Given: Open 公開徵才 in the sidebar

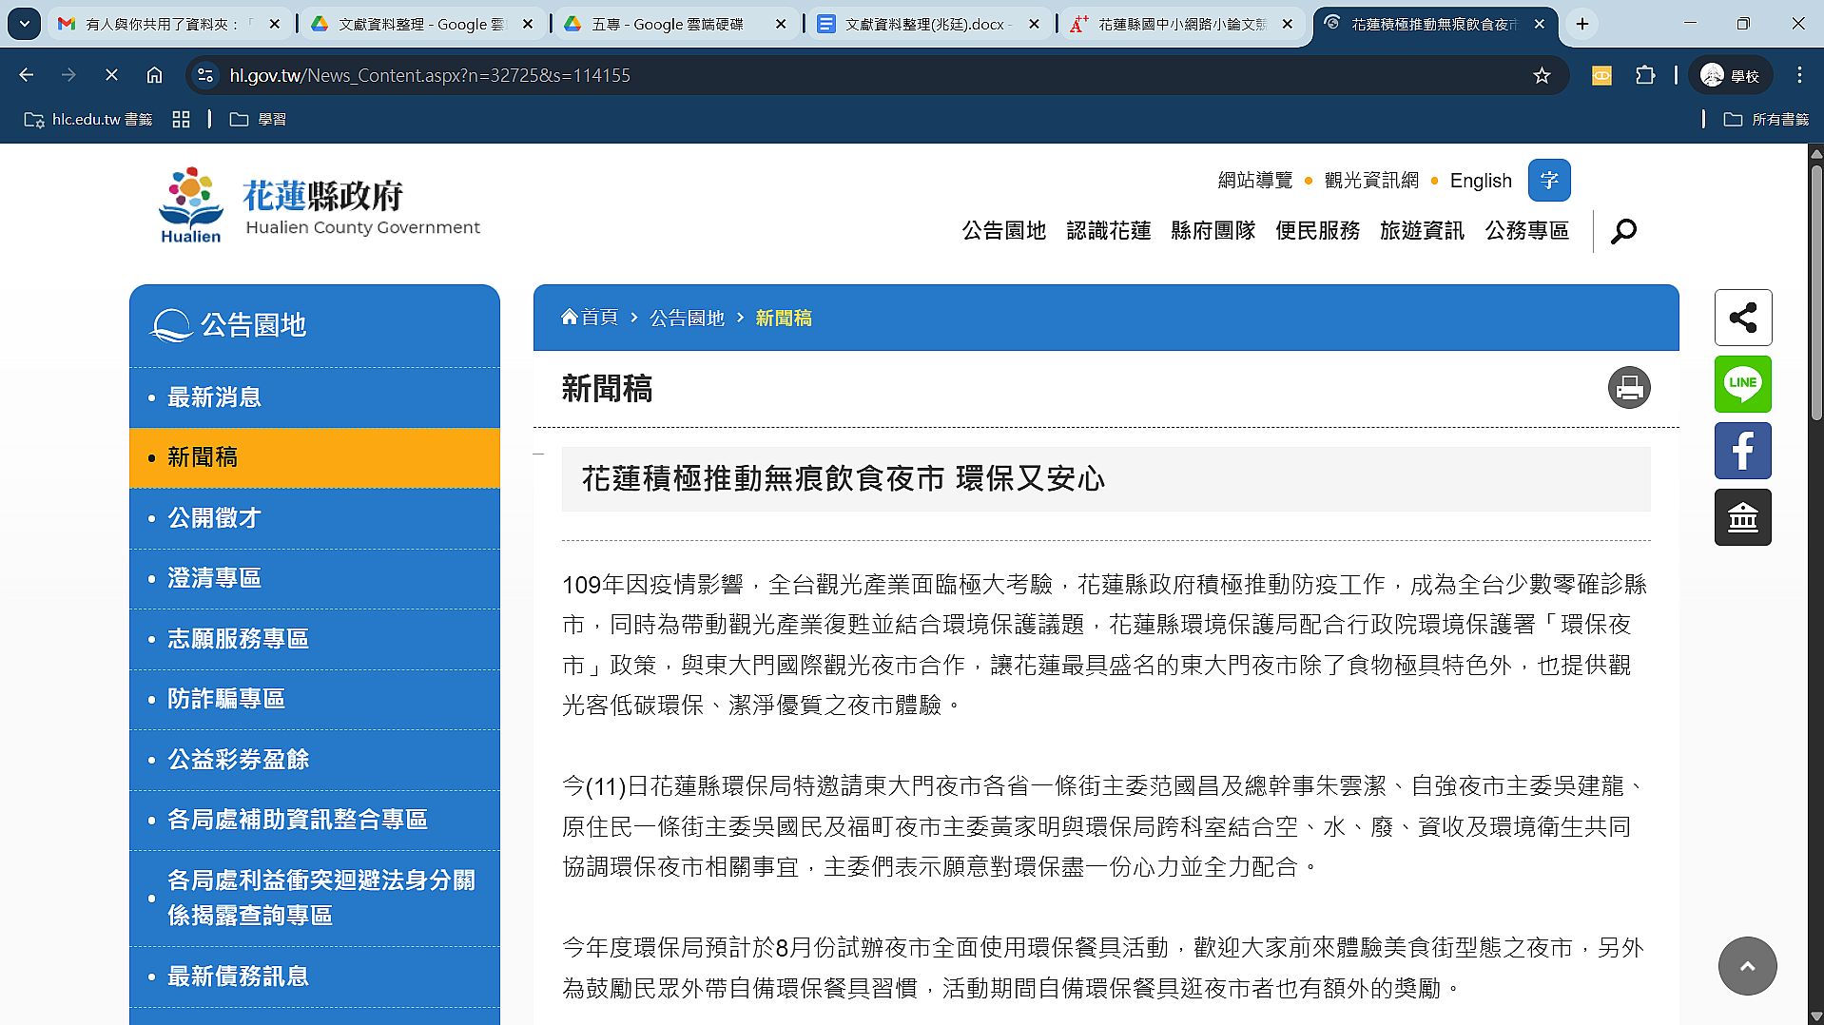Looking at the screenshot, I should click(x=214, y=518).
